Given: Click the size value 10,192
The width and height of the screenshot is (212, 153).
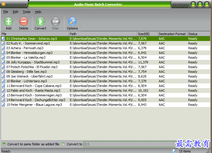Looking at the screenshot, I should click(143, 91).
